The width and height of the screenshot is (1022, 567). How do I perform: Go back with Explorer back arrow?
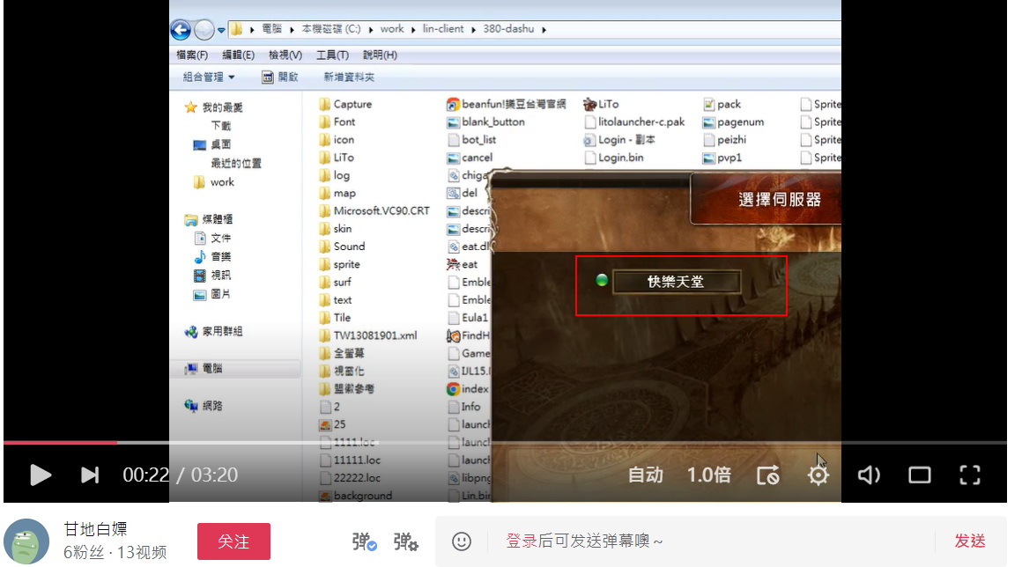181,29
